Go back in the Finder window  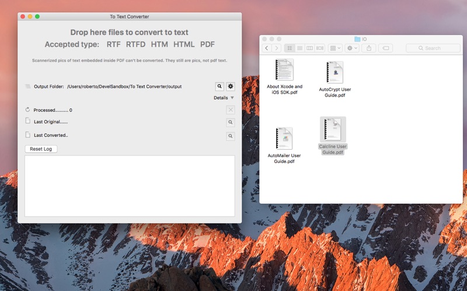[x=267, y=48]
